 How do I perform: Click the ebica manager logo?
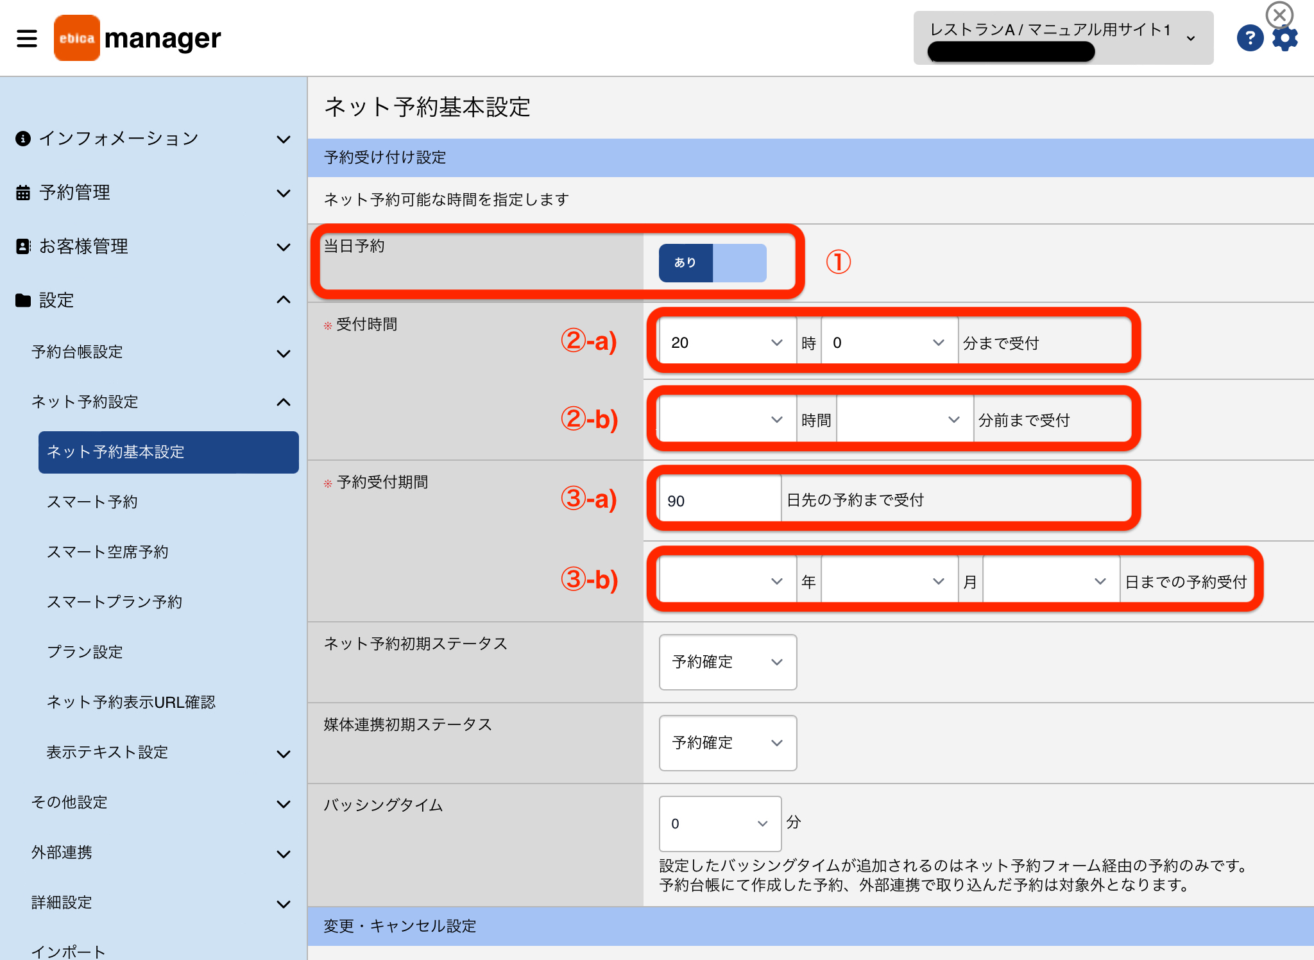(x=137, y=39)
